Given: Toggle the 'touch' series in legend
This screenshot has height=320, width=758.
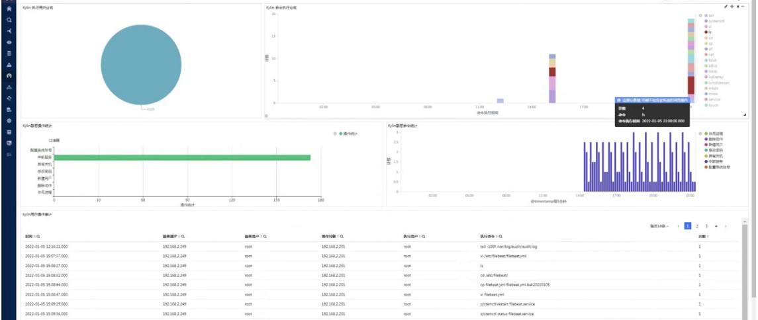Looking at the screenshot, I should point(712,105).
